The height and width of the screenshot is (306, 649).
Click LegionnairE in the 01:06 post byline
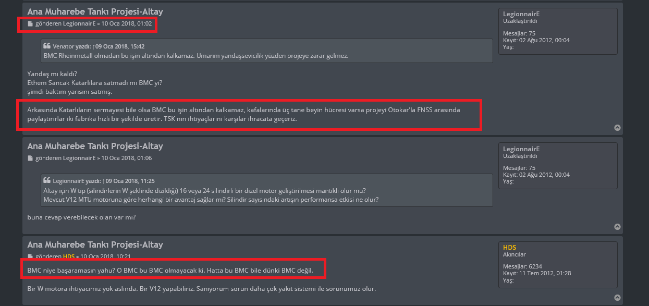click(79, 158)
